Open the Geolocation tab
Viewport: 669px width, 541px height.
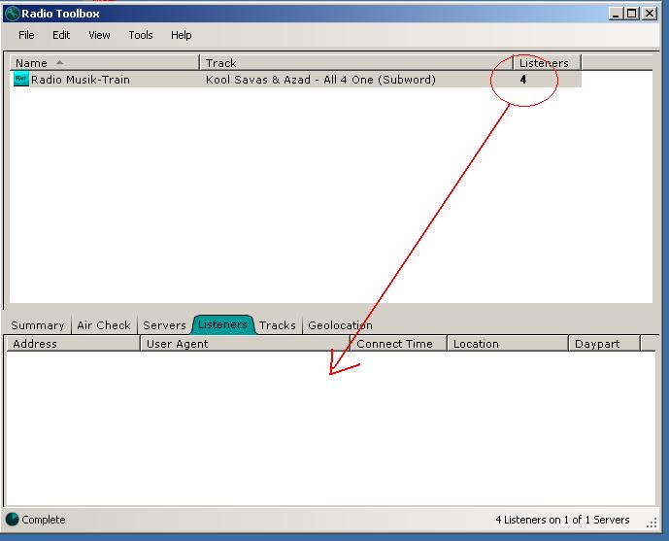[340, 325]
